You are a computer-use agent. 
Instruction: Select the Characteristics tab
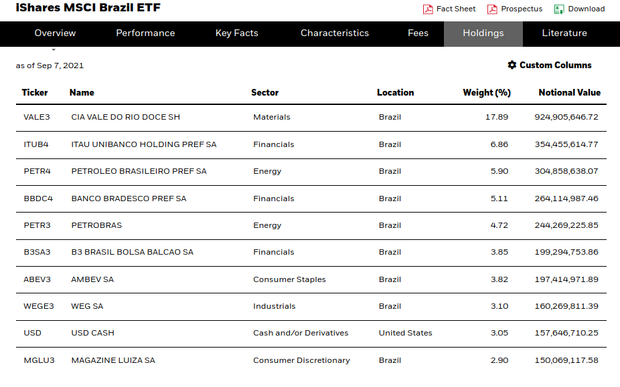[x=334, y=33]
